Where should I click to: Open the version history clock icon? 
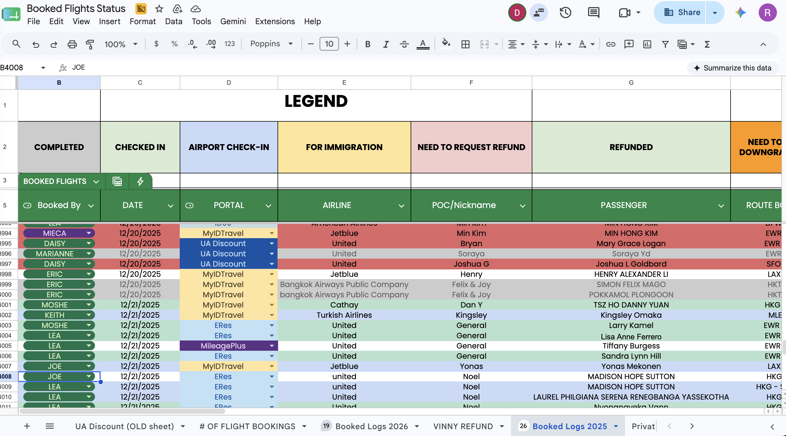[x=565, y=13]
